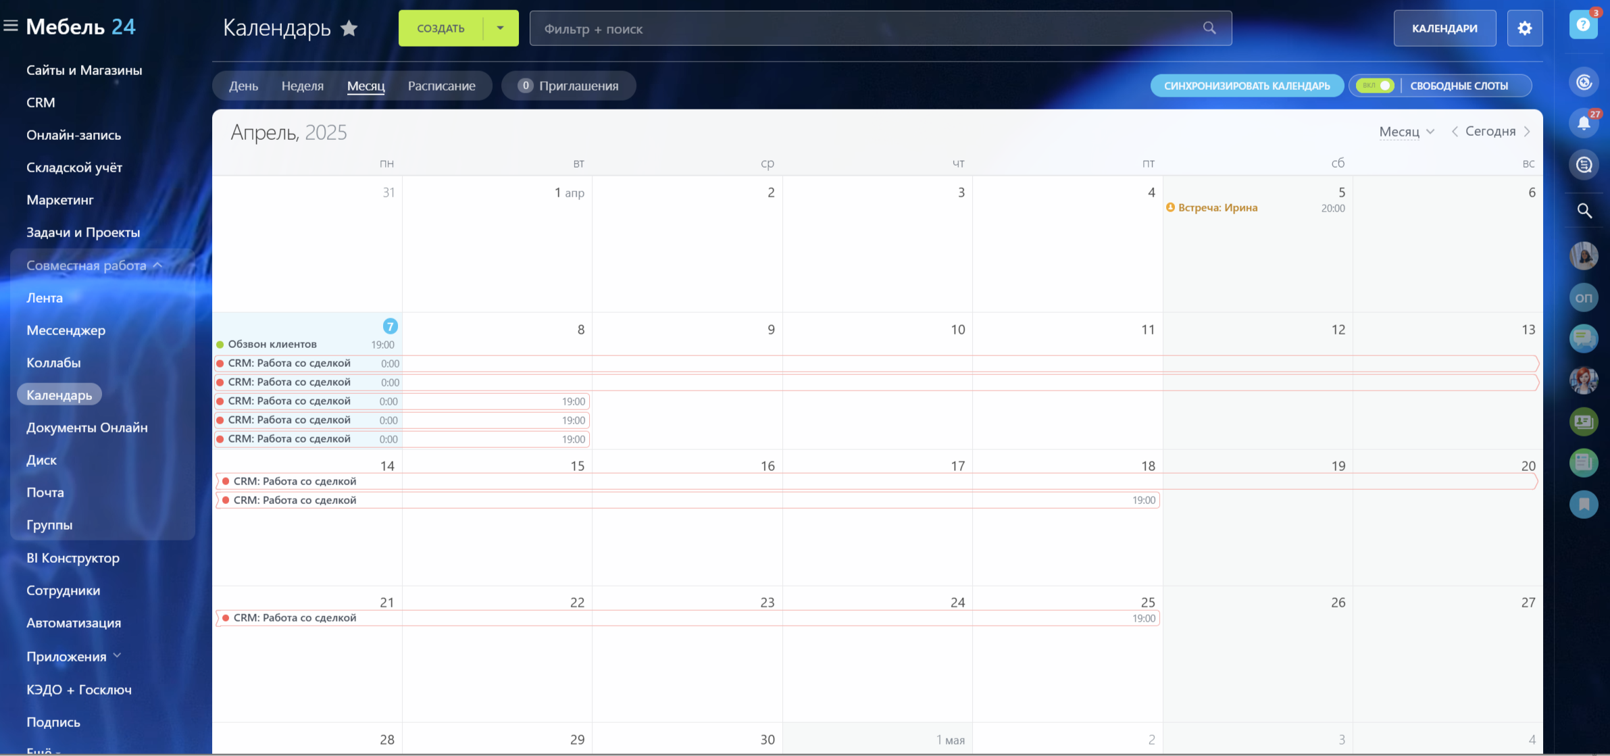This screenshot has width=1610, height=756.
Task: Open the Встреча: Ирина event
Action: pyautogui.click(x=1217, y=208)
